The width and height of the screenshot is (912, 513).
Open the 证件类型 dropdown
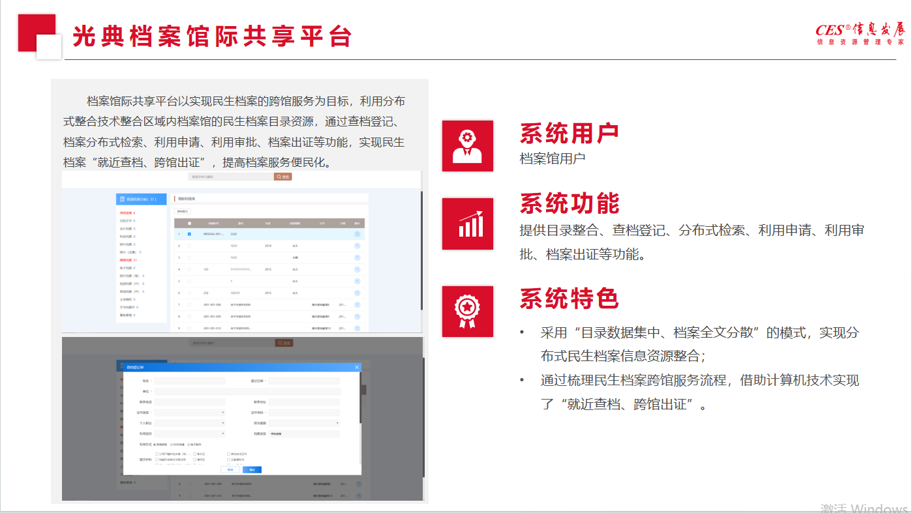click(x=190, y=413)
